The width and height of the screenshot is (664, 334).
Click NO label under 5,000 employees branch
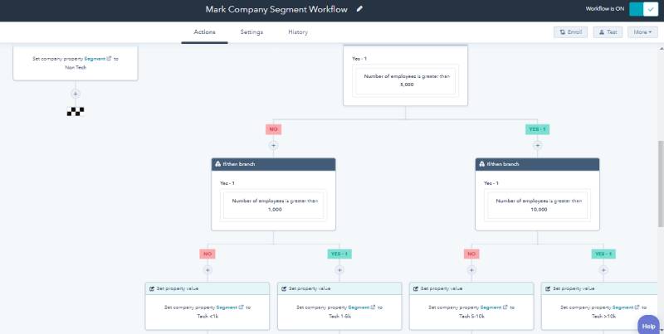(x=274, y=129)
